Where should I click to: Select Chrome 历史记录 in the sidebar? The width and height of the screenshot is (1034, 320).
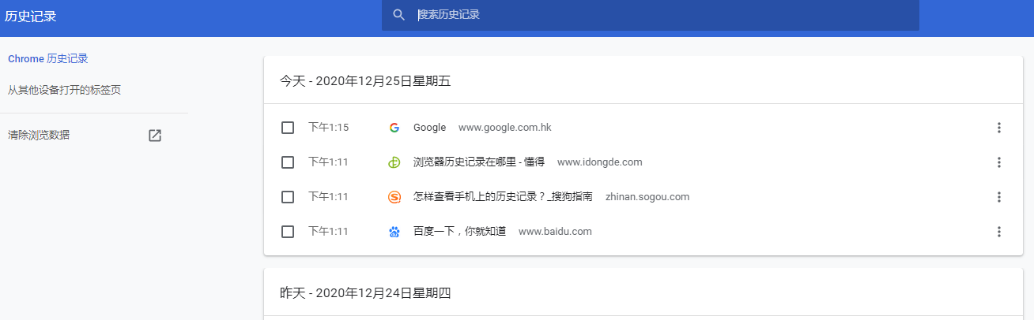[x=47, y=59]
